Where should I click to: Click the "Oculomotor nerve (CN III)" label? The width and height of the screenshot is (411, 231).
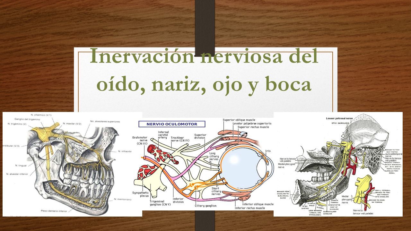pos(140,141)
